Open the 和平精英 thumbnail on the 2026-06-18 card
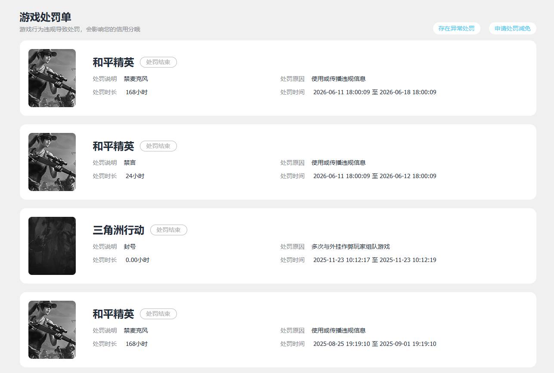This screenshot has width=554, height=373. pos(52,78)
